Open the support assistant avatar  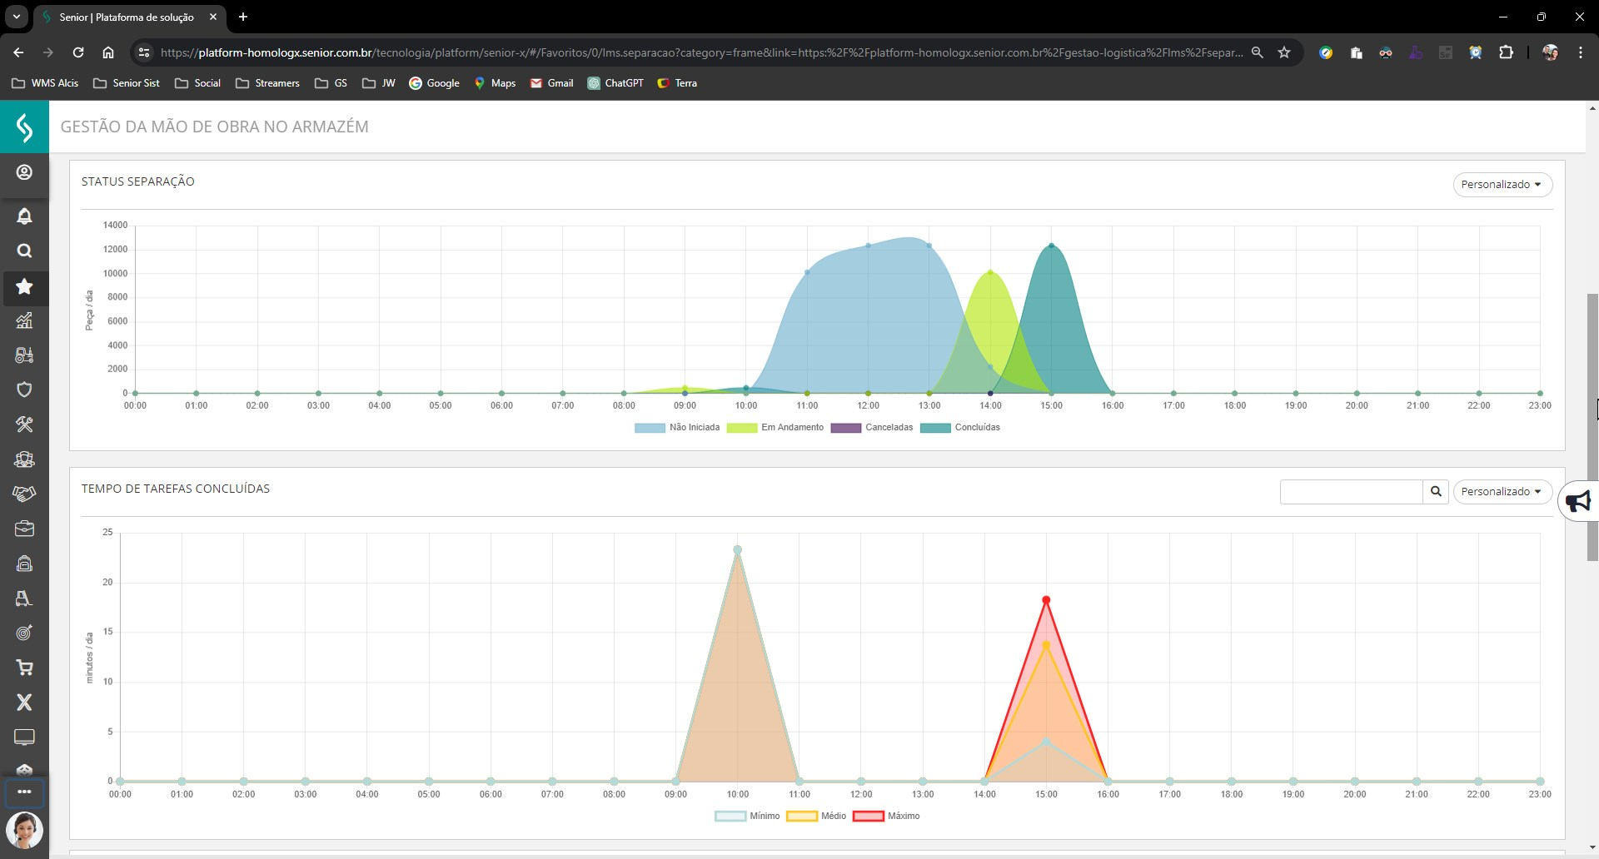[24, 830]
